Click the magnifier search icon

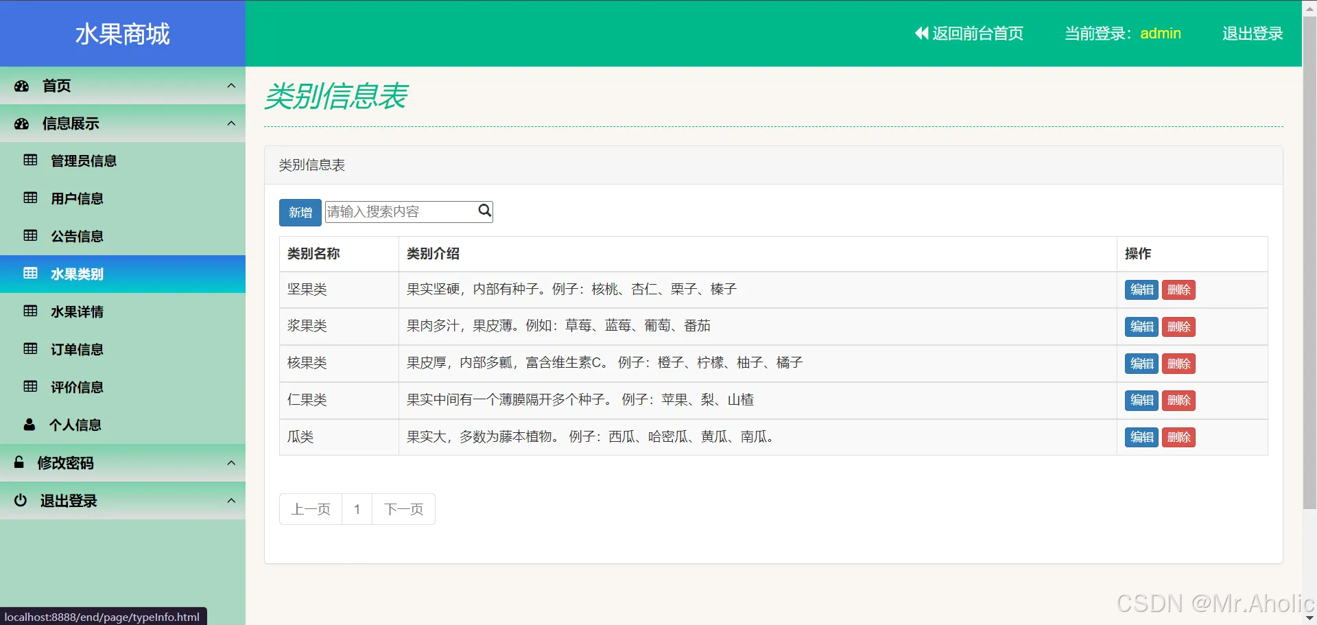tap(484, 211)
